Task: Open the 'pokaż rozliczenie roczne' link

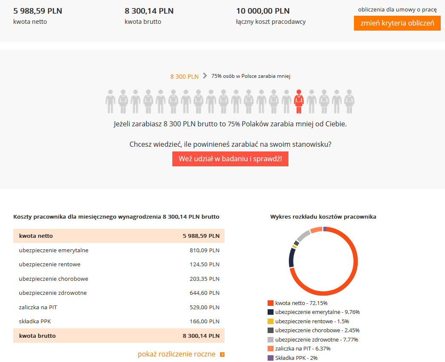Action: pyautogui.click(x=177, y=354)
